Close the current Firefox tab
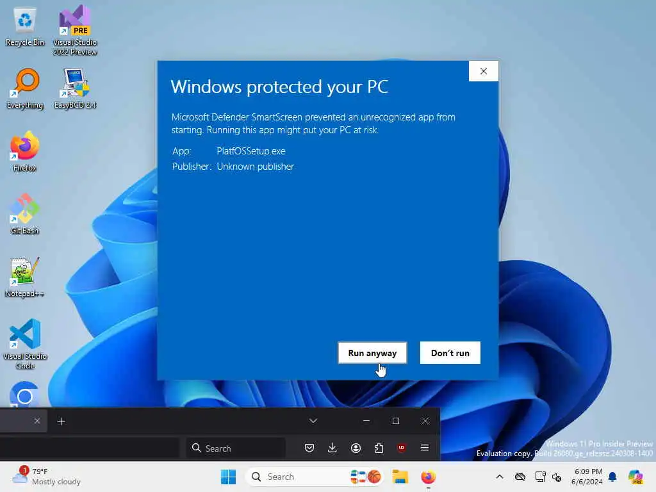Image resolution: width=656 pixels, height=492 pixels. coord(37,421)
